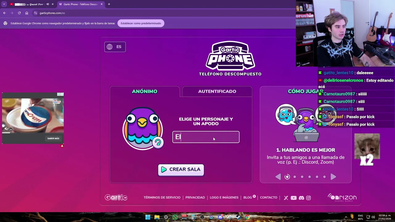Open Google Chrome from the taskbar
The image size is (395, 222).
pyautogui.click(x=247, y=217)
